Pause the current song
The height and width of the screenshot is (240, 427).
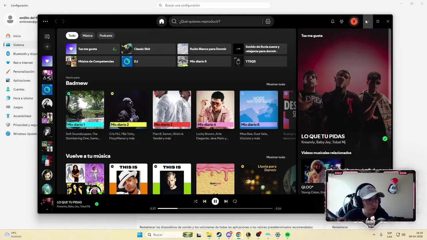[x=215, y=201]
